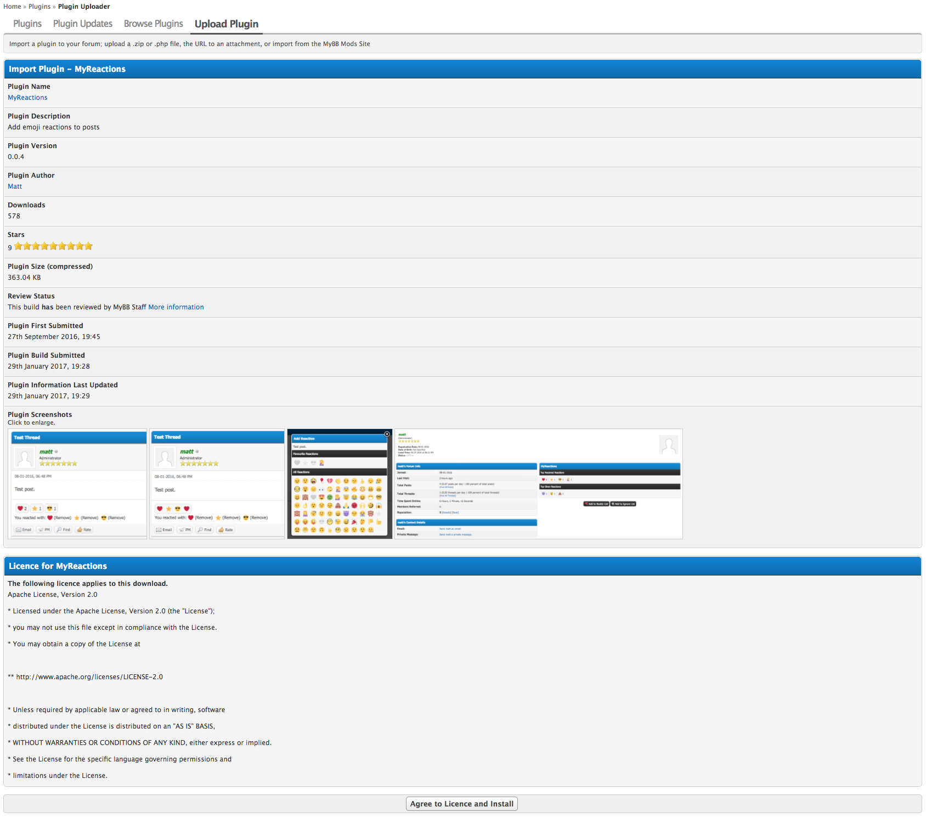Go to the Browse Plugins tab
The image size is (926, 818).
pos(154,24)
